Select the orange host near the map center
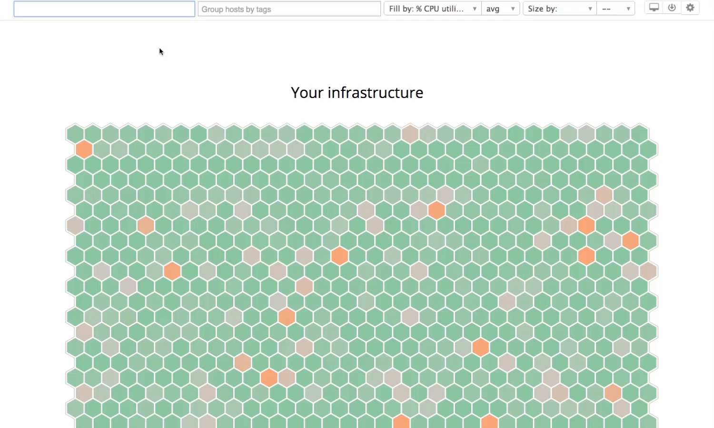The image size is (714, 428). click(339, 255)
